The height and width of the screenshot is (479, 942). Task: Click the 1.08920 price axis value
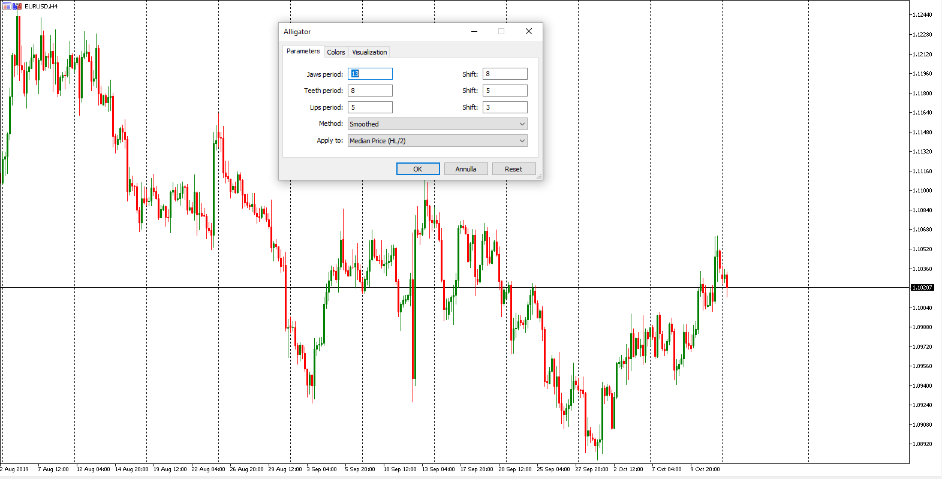(x=922, y=444)
